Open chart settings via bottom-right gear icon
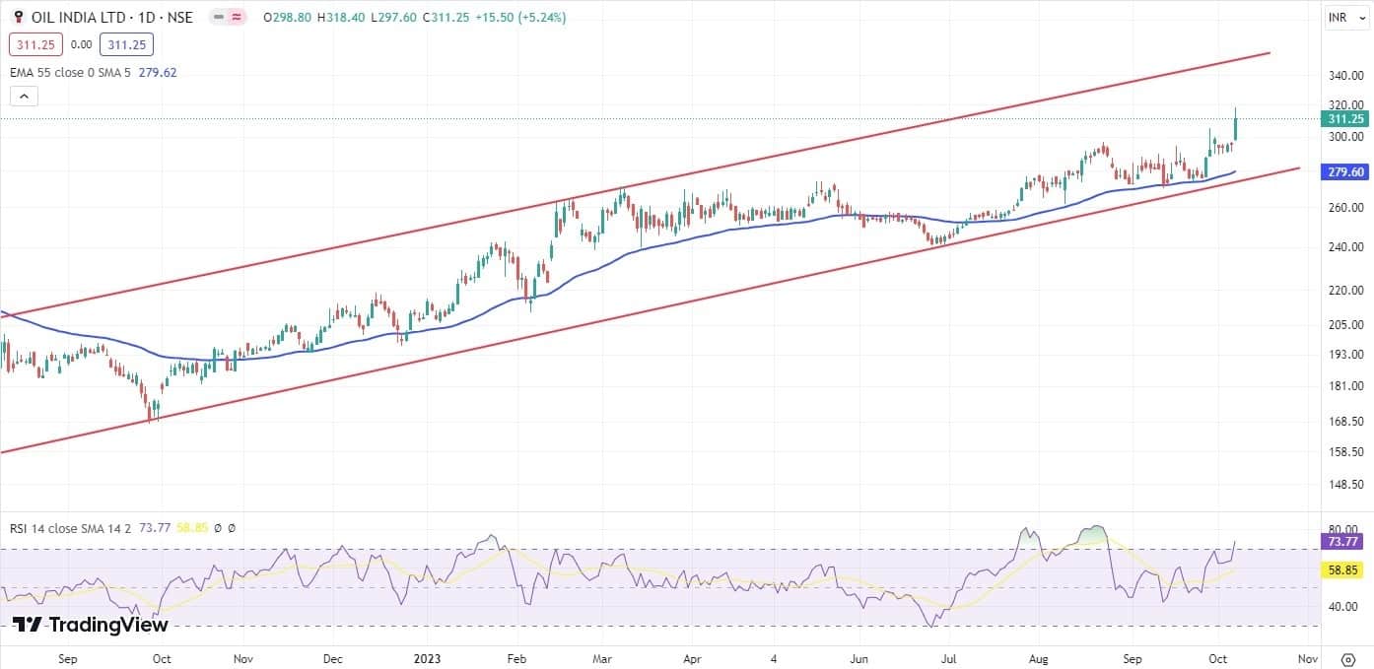1374x669 pixels. [1347, 657]
